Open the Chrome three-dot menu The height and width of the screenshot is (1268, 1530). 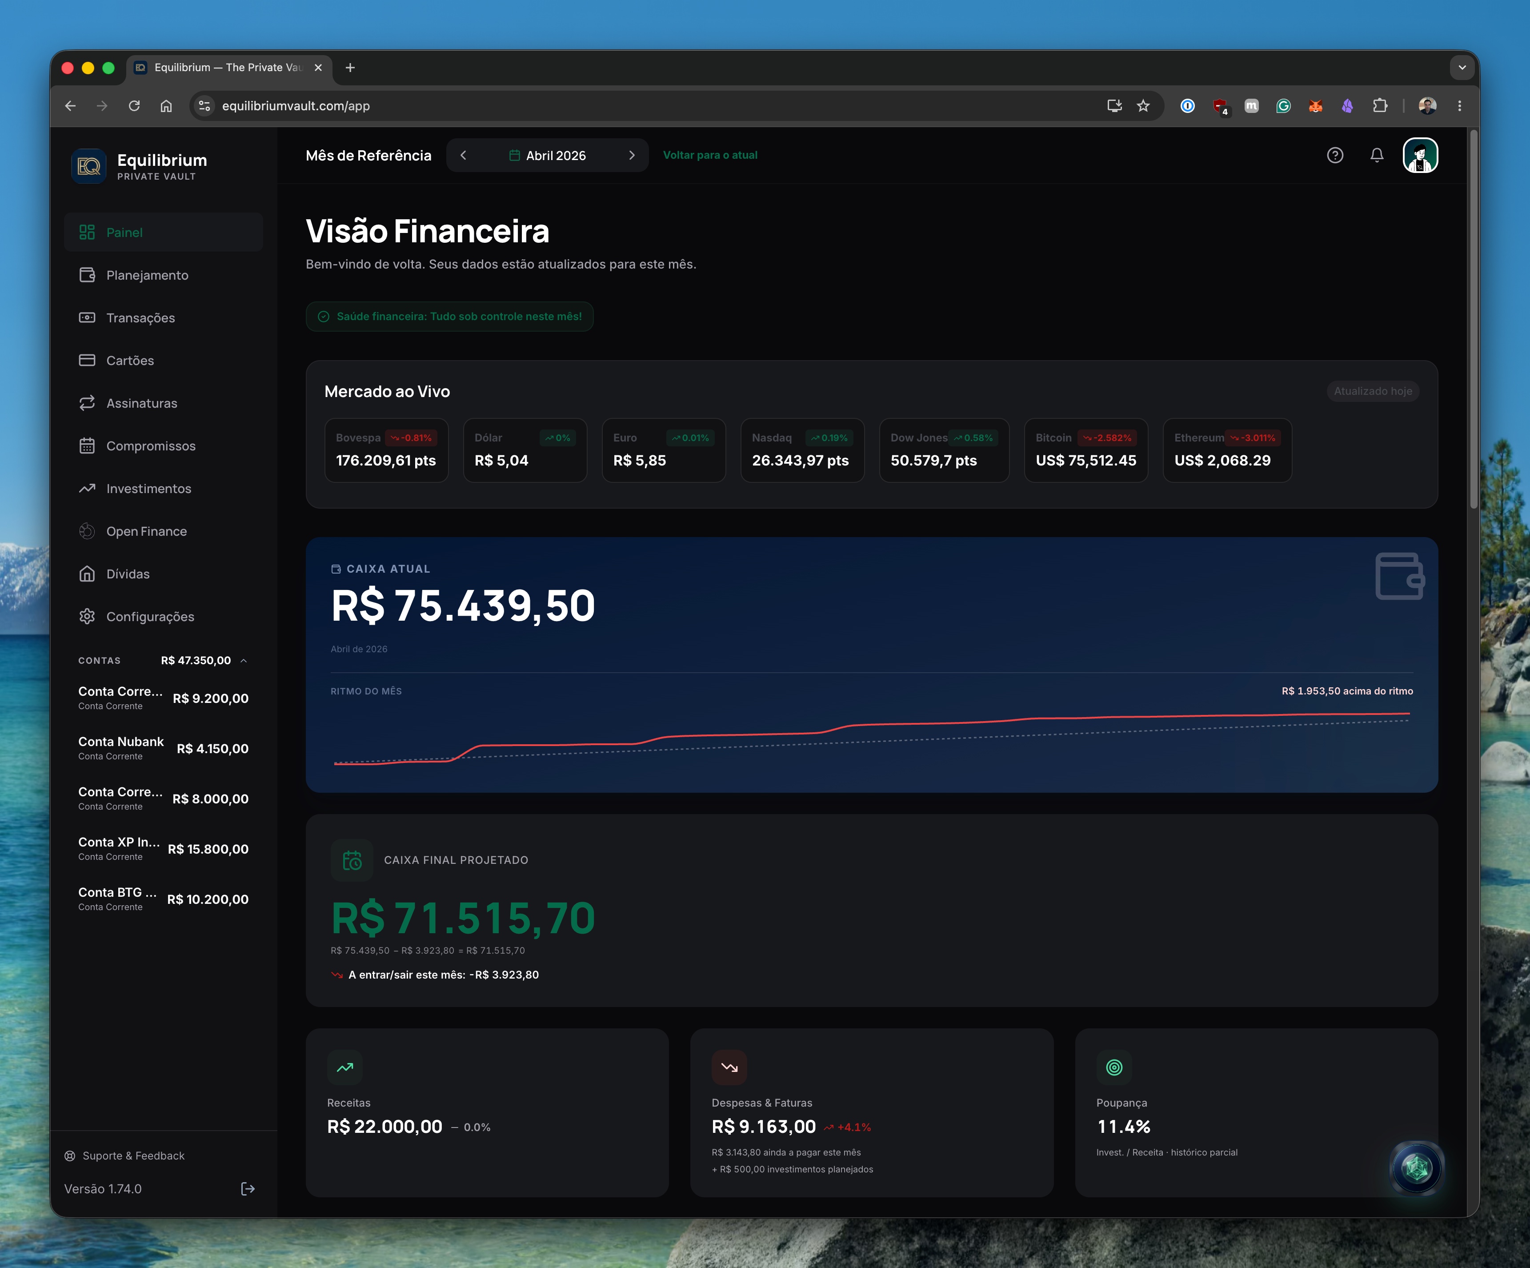[1459, 106]
